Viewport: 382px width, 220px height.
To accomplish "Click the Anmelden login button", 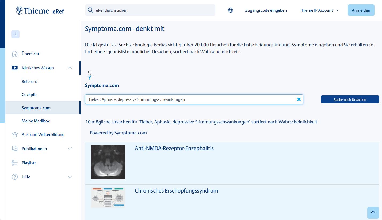I will [361, 10].
